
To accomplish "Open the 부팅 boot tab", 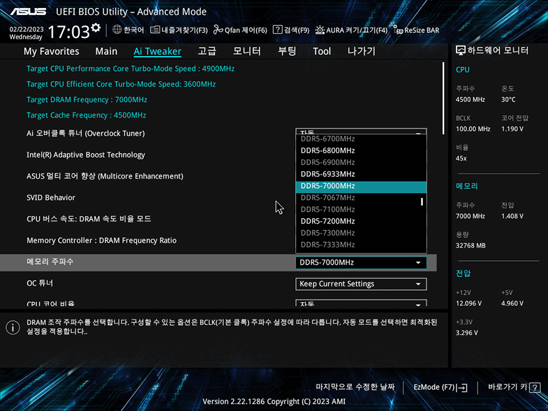I will (287, 51).
